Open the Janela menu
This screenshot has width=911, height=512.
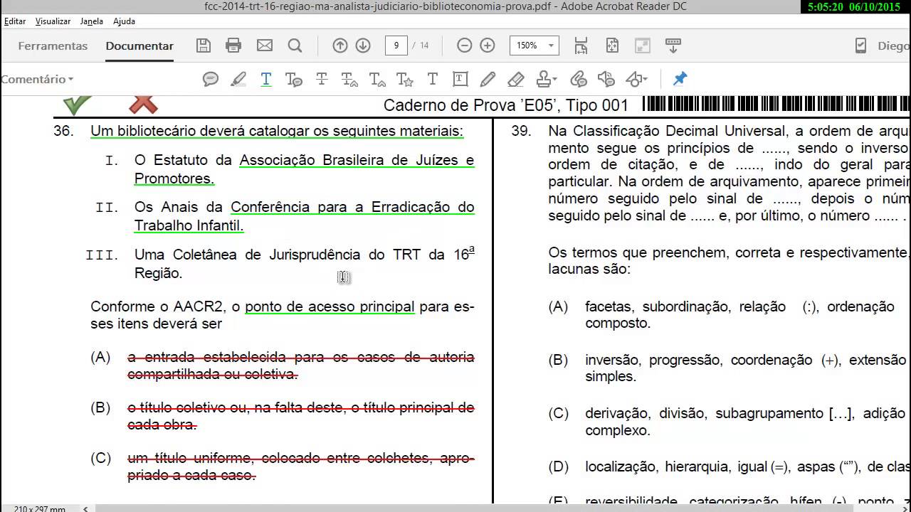(x=92, y=21)
